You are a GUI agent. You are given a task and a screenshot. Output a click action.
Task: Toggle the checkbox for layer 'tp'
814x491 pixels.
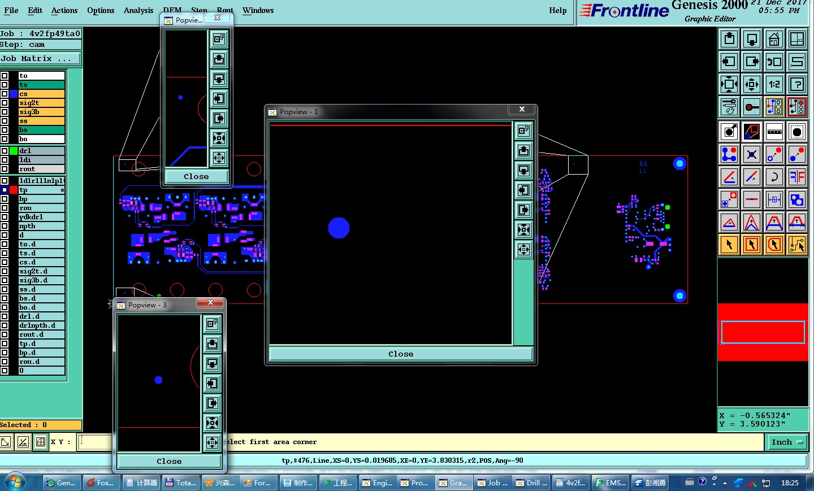5,190
